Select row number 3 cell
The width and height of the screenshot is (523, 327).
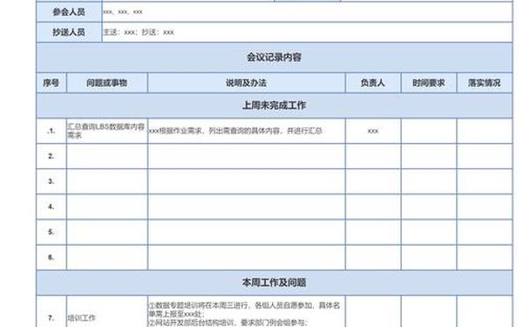pyautogui.click(x=51, y=181)
